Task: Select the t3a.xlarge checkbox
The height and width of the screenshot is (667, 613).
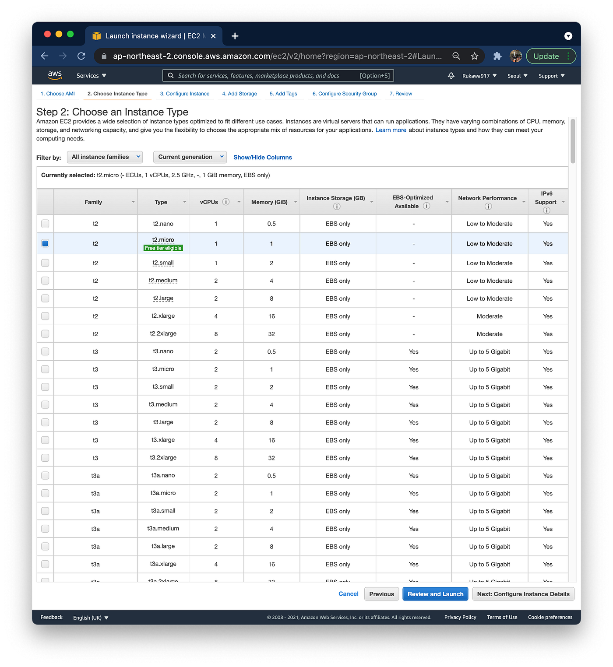Action: tap(45, 564)
